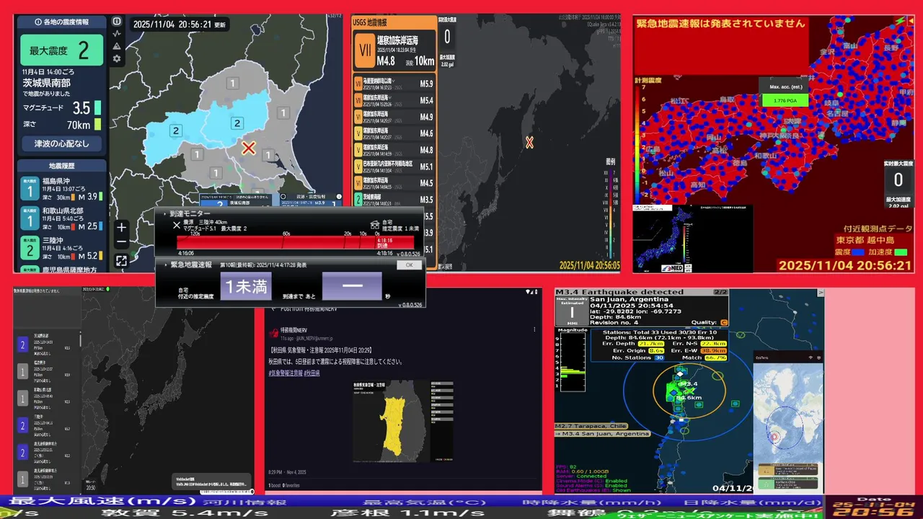Click the WebSocket notification toast

pos(213,481)
